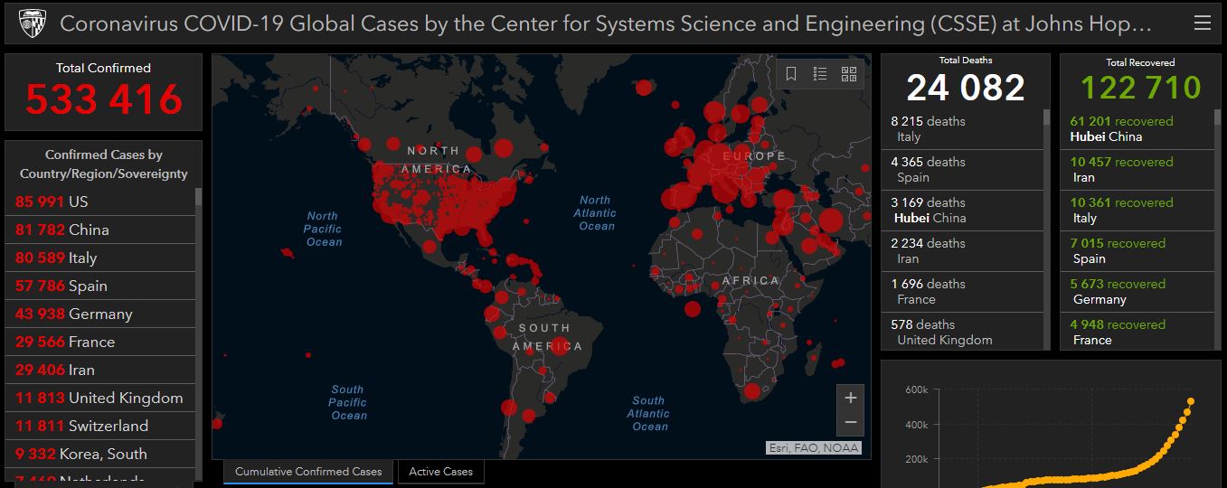1227x488 pixels.
Task: Select United Kingdom with 11 813 cases
Action: coord(100,398)
